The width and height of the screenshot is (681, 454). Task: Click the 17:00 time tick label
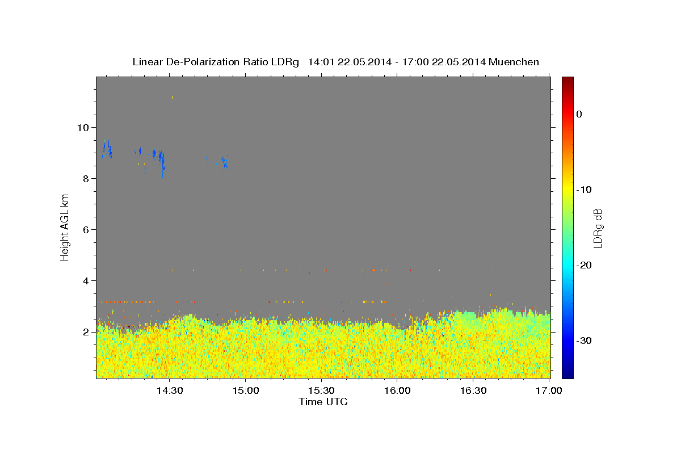coord(549,390)
